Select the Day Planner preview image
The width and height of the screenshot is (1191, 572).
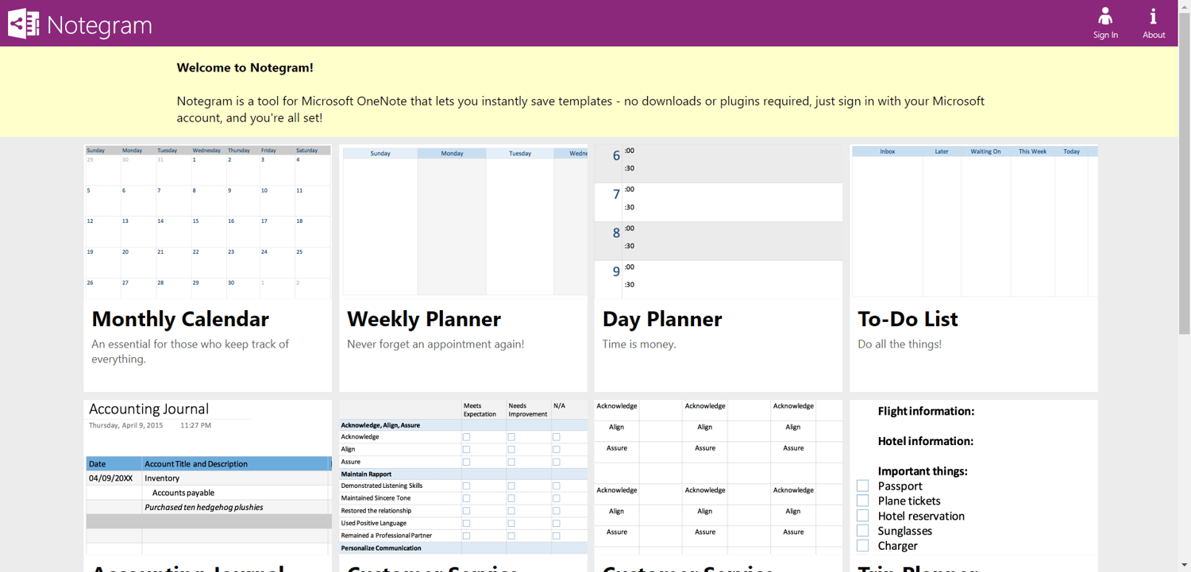(x=718, y=221)
